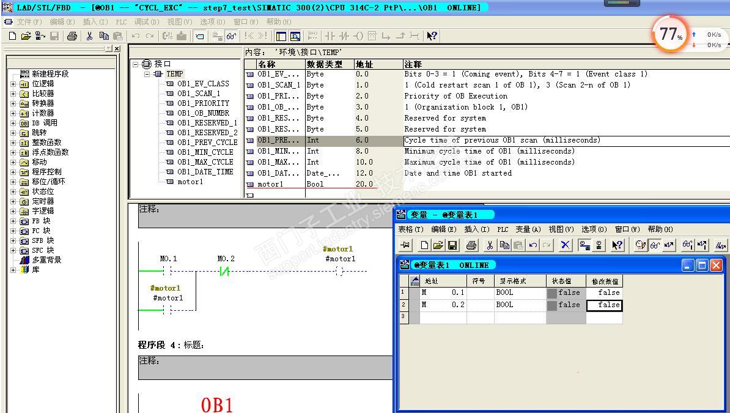Select OB1_PREV_CYCLE in interface tree

point(207,143)
